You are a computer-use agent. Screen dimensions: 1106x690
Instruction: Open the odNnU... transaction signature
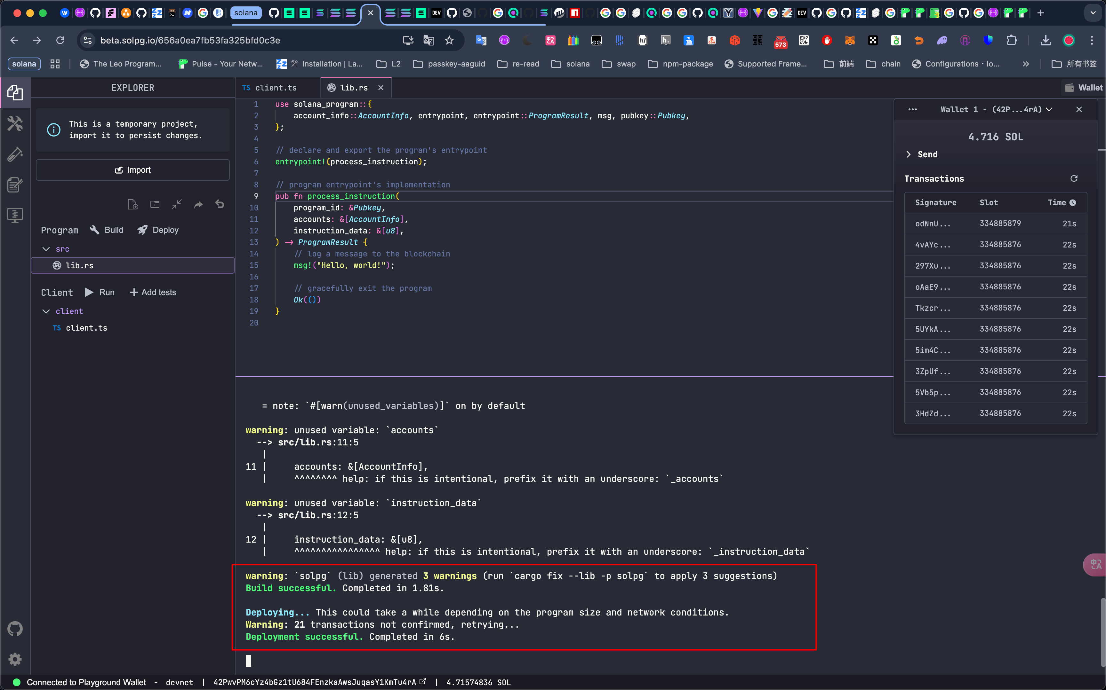933,223
